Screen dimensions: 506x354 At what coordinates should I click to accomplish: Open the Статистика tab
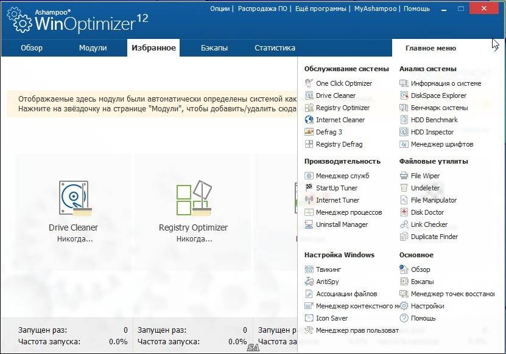[275, 47]
